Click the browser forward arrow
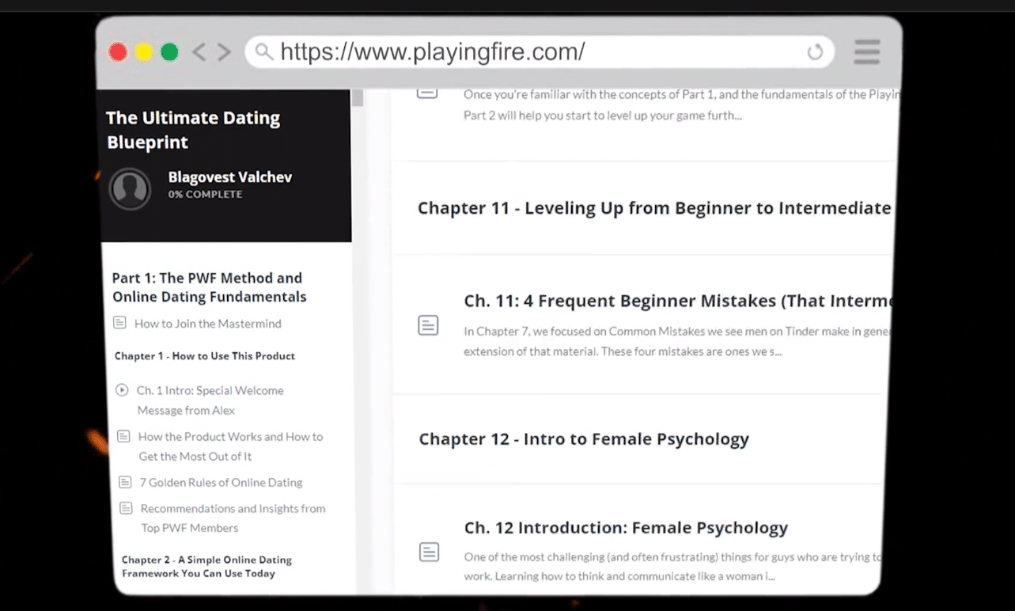 click(x=224, y=52)
